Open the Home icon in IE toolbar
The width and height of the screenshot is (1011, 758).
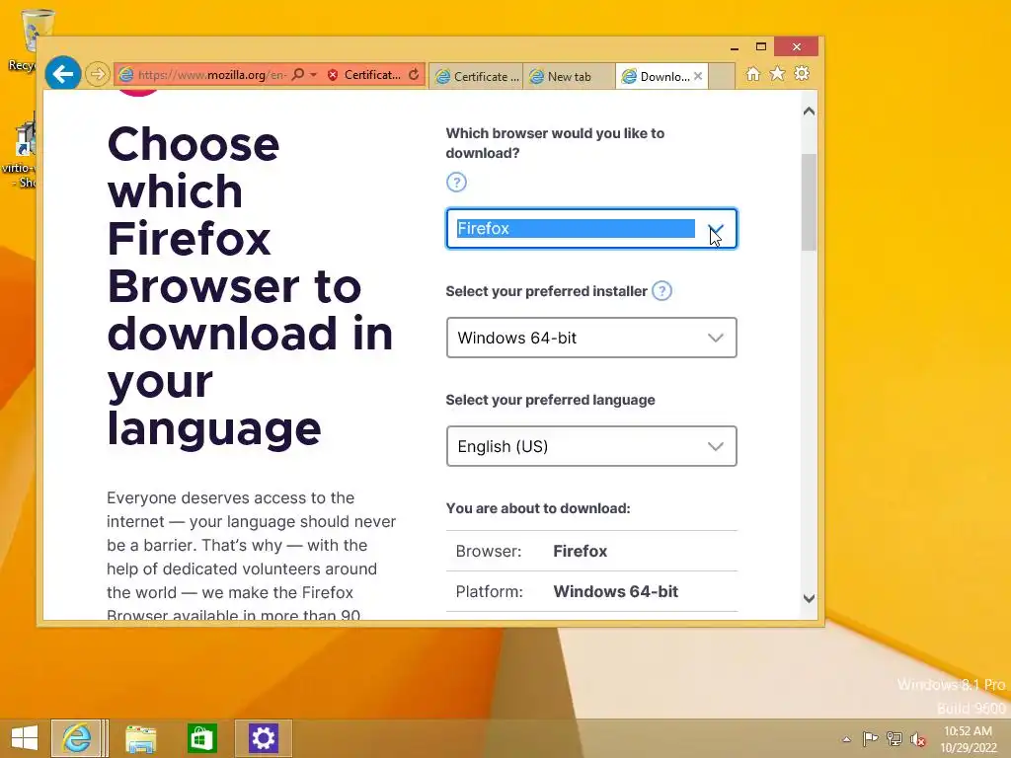pos(752,74)
